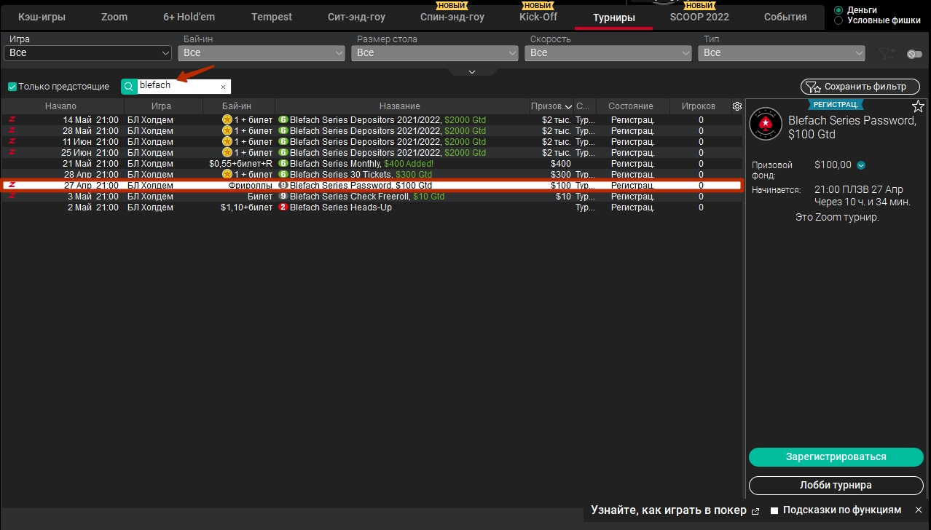Screen dimensions: 931x530
Task: Click 9-max badge on Check Freeroll row
Action: coord(283,197)
